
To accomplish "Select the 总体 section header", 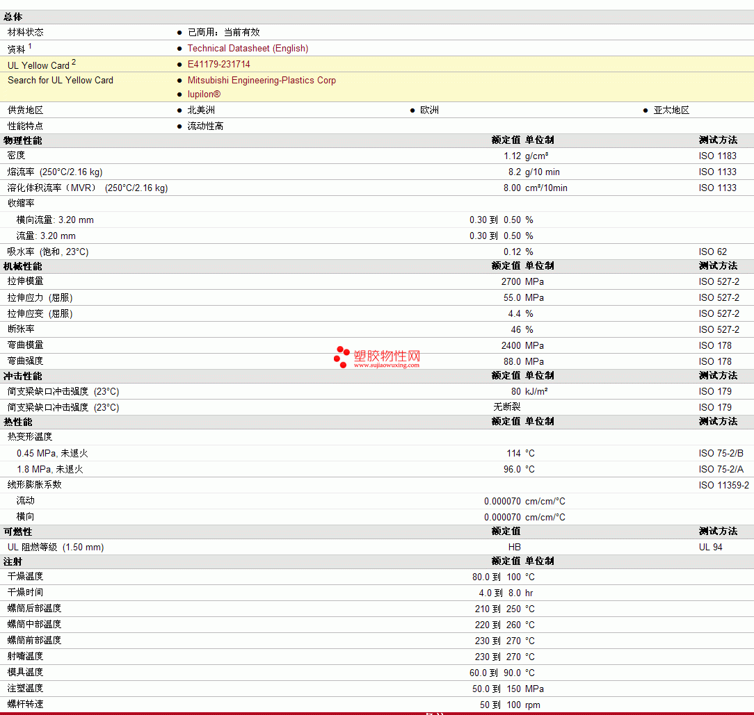I will [13, 17].
